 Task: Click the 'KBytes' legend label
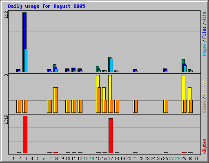[204, 146]
